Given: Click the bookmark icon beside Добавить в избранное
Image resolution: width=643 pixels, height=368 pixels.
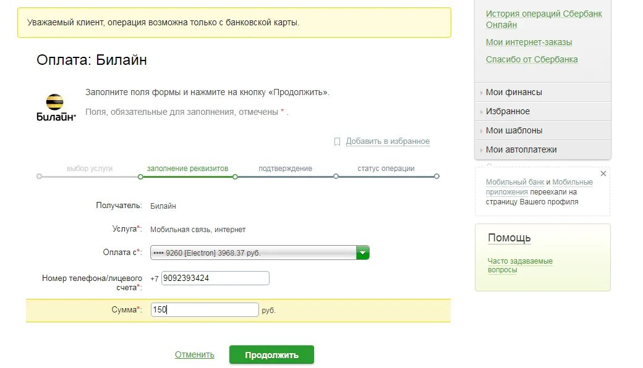Looking at the screenshot, I should coord(337,141).
